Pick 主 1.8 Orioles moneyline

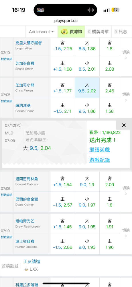click(x=110, y=202)
